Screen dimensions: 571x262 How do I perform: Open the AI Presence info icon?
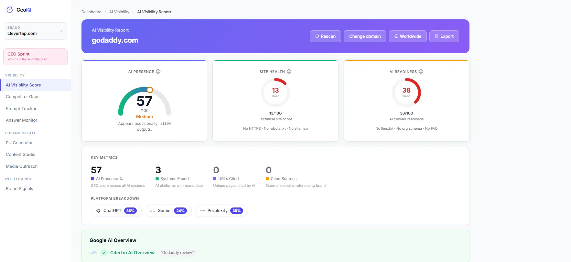(158, 72)
